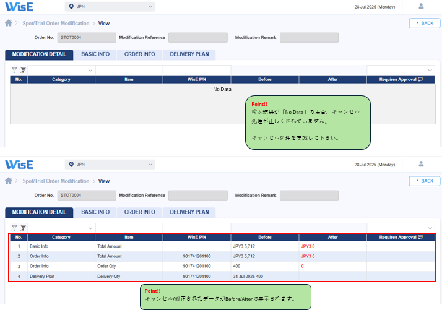Open the Category filter dropdown above the populated table
The height and width of the screenshot is (315, 442).
[x=61, y=228]
